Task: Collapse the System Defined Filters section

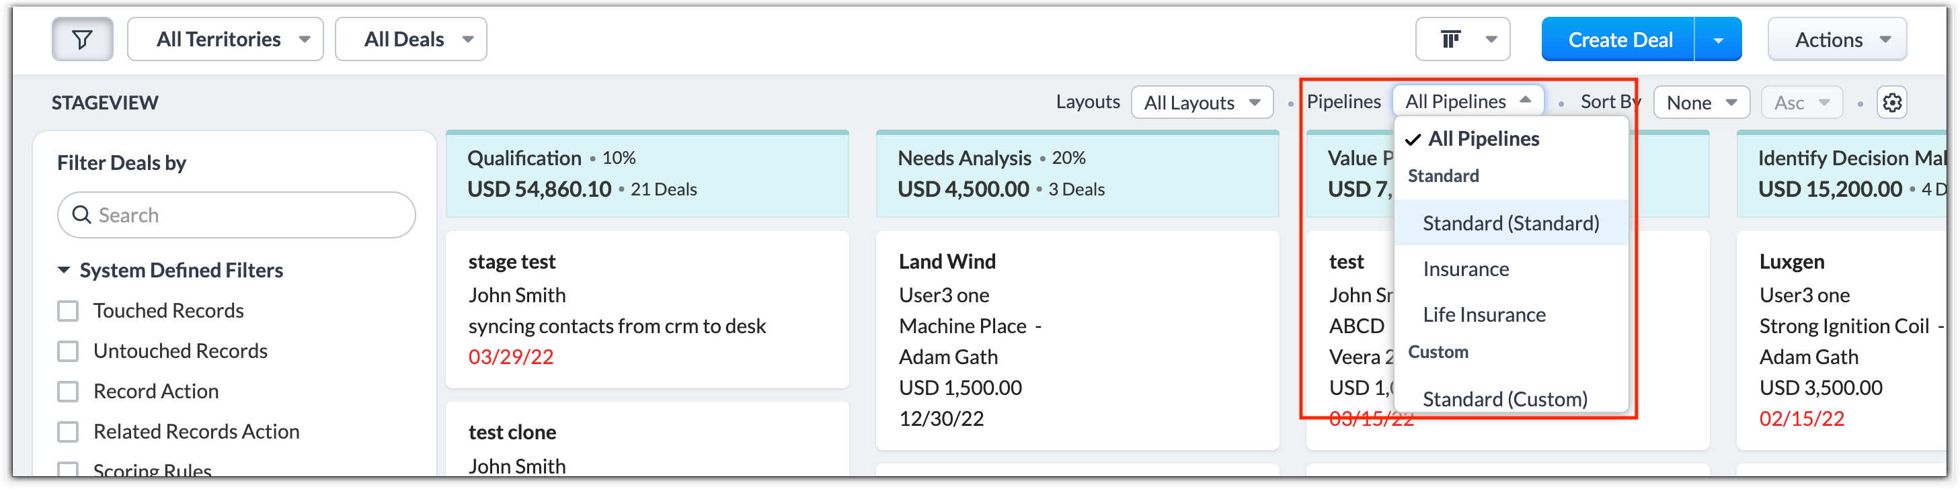Action: (65, 271)
